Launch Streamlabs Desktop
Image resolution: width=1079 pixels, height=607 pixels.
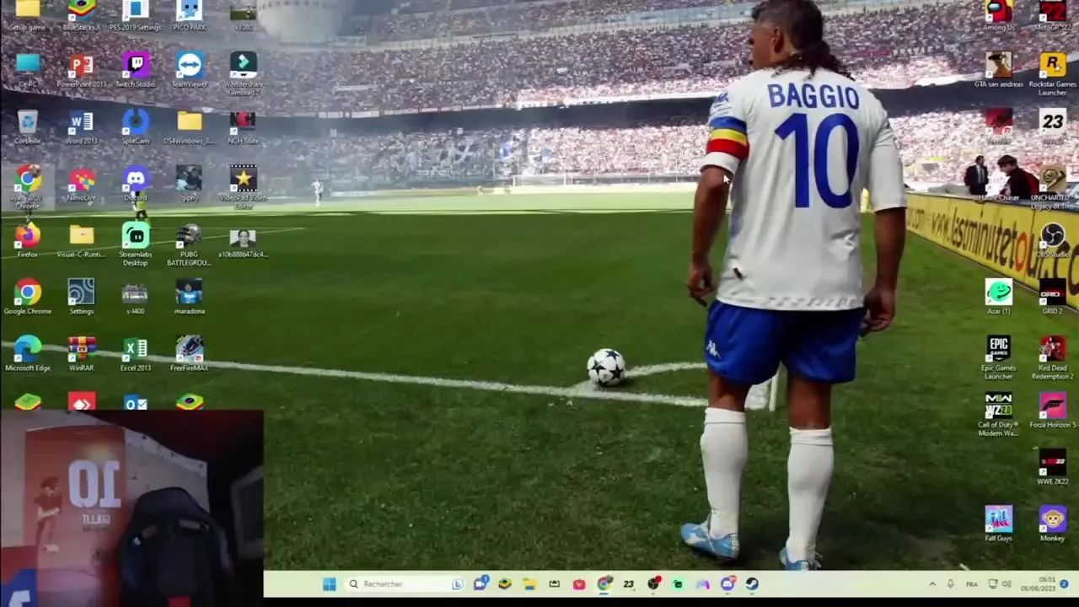point(135,244)
